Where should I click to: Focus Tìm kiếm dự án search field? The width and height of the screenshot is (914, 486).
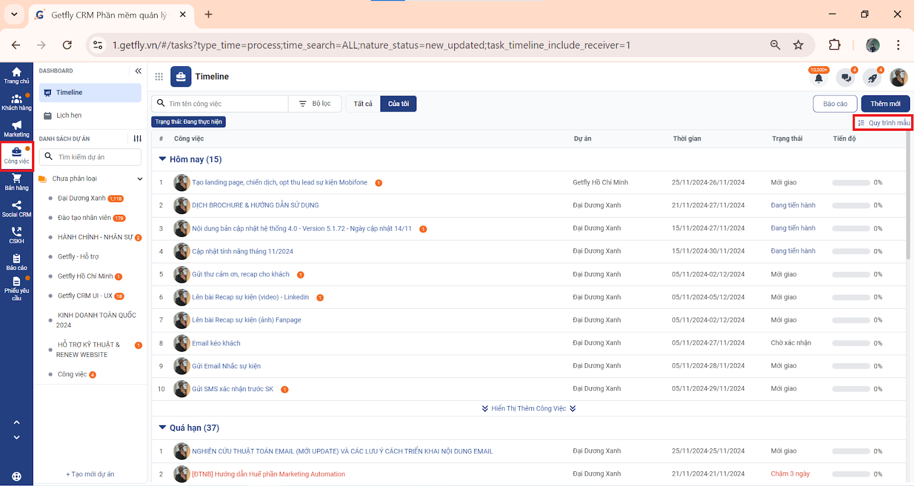(x=90, y=156)
